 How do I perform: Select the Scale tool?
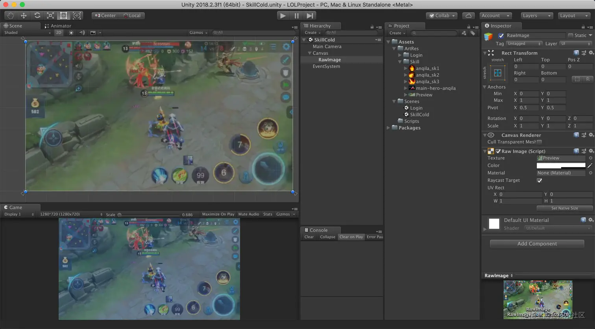pyautogui.click(x=50, y=16)
